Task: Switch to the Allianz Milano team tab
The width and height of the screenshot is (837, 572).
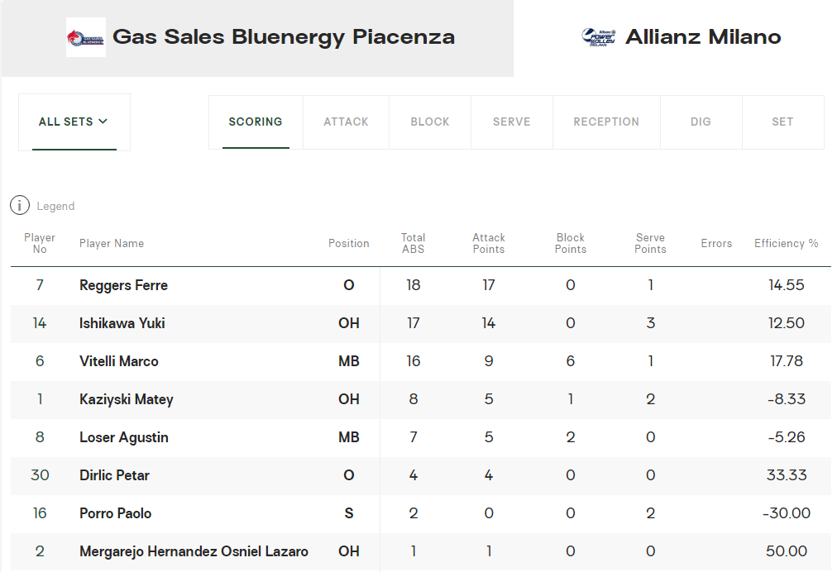Action: pos(675,38)
